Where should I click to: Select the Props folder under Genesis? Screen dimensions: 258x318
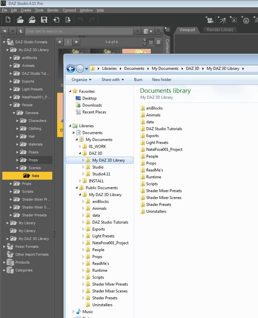click(33, 160)
